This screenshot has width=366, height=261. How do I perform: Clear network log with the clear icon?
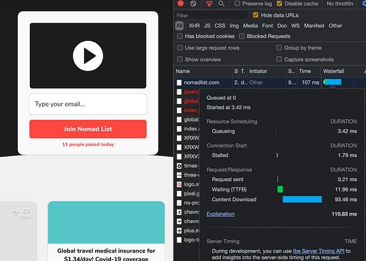pos(193,4)
